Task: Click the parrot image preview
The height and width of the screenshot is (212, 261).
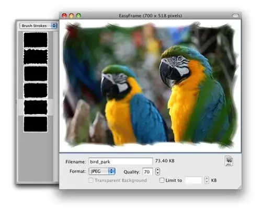Action: tap(150, 86)
